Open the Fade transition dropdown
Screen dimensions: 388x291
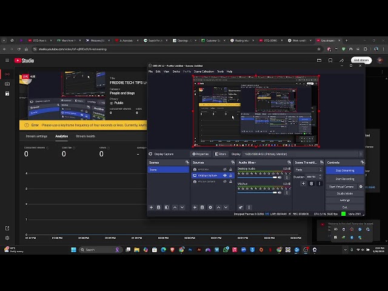(x=309, y=170)
